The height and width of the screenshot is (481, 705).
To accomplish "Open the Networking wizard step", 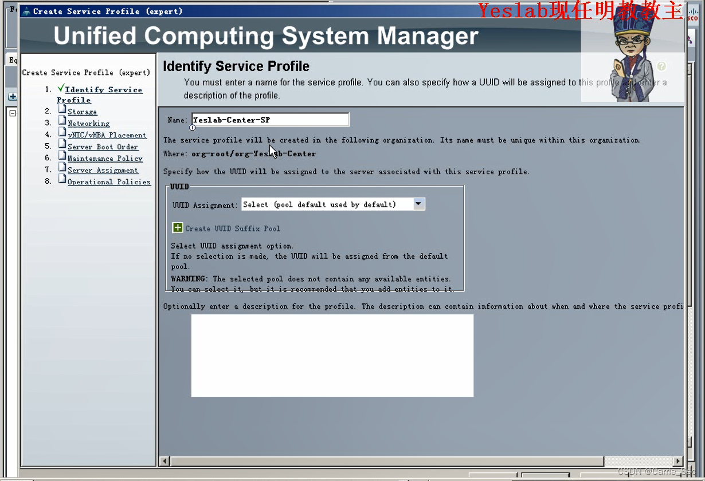I will click(x=88, y=123).
